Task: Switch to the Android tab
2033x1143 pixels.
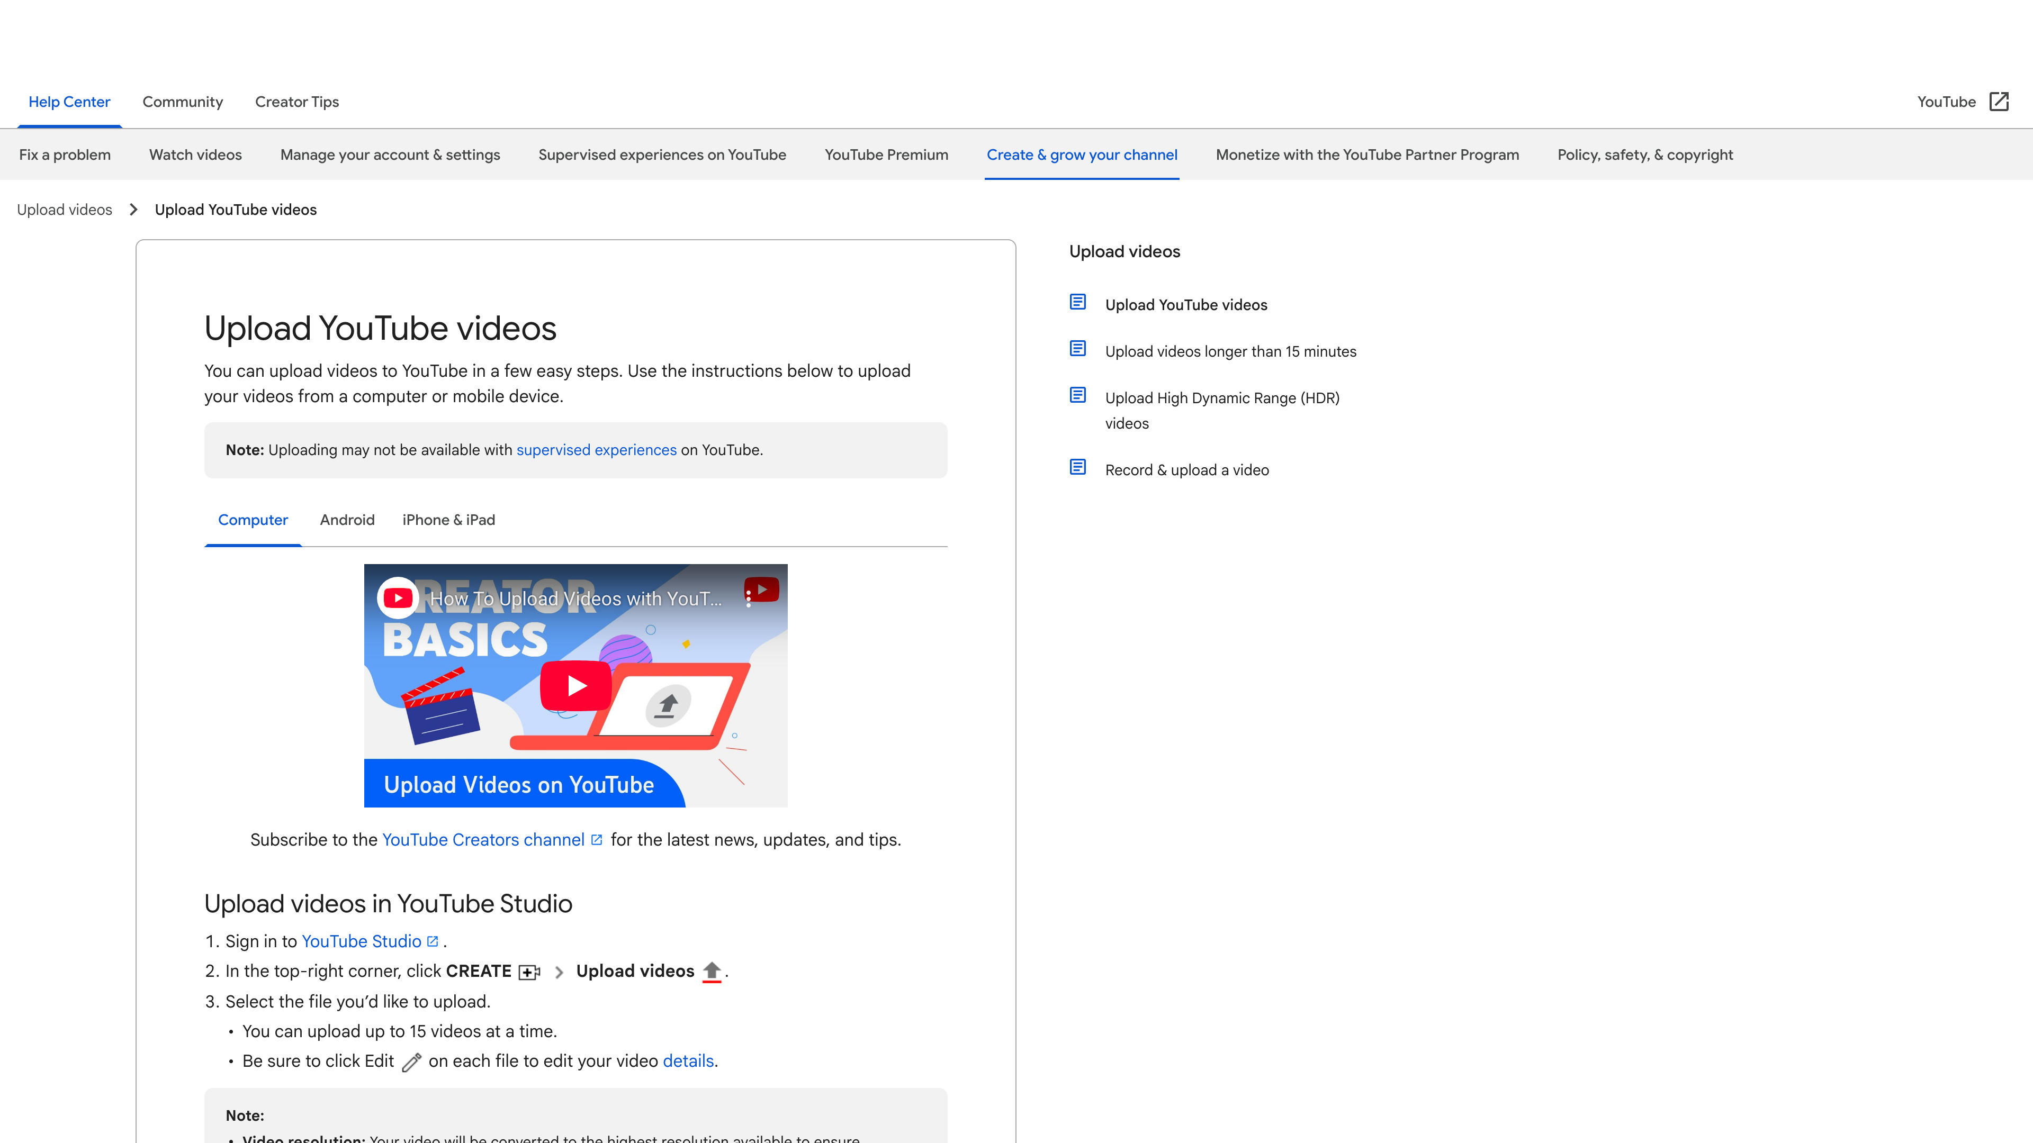Action: click(346, 520)
